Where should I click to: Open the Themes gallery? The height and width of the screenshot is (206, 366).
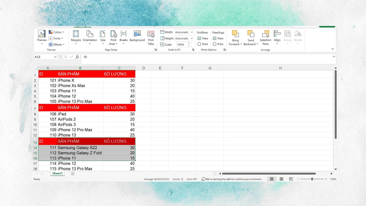[42, 38]
